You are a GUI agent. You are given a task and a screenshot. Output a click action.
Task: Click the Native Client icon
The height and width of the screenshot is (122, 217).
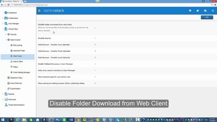(12, 61)
